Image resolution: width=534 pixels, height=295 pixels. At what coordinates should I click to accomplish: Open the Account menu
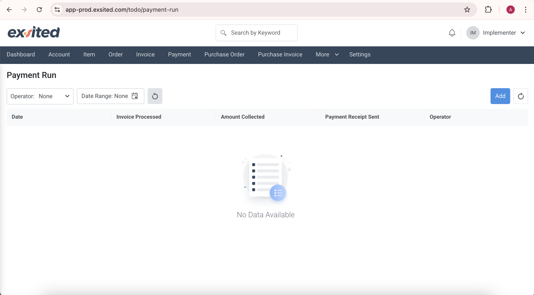pos(59,54)
